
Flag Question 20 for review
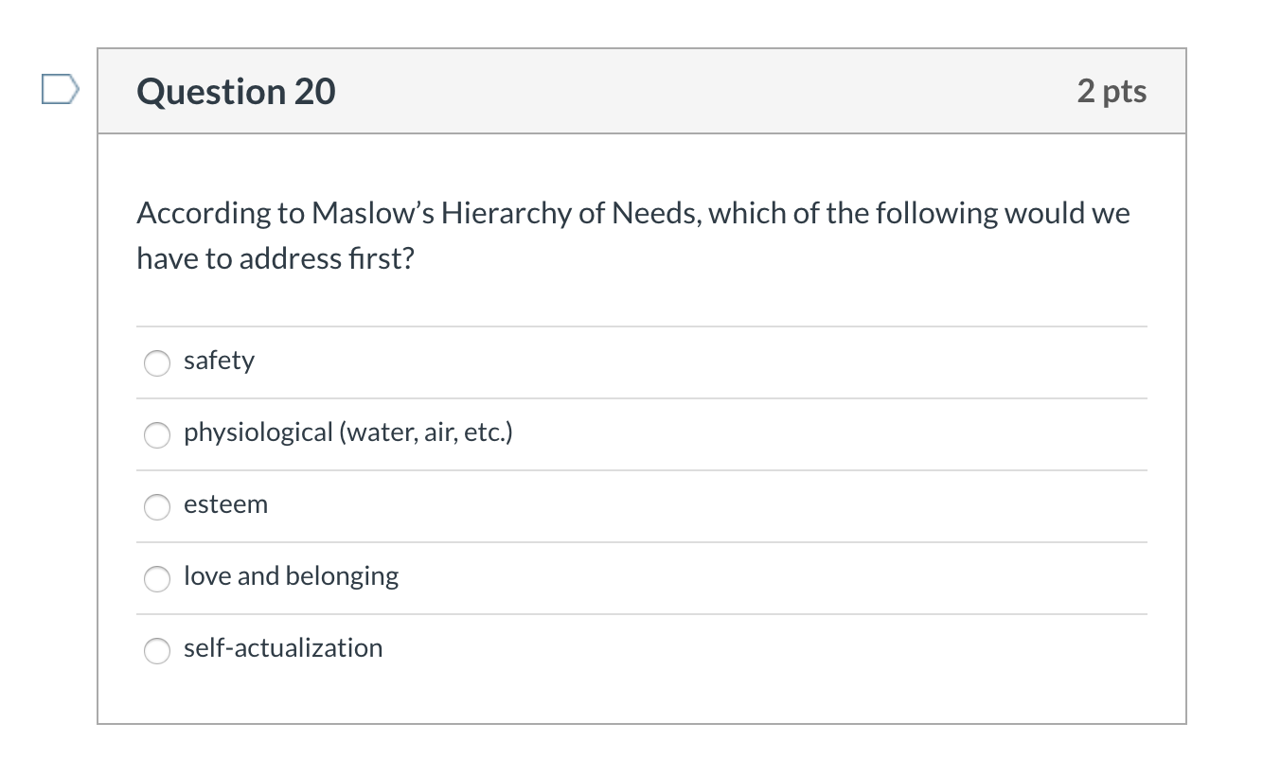(60, 91)
